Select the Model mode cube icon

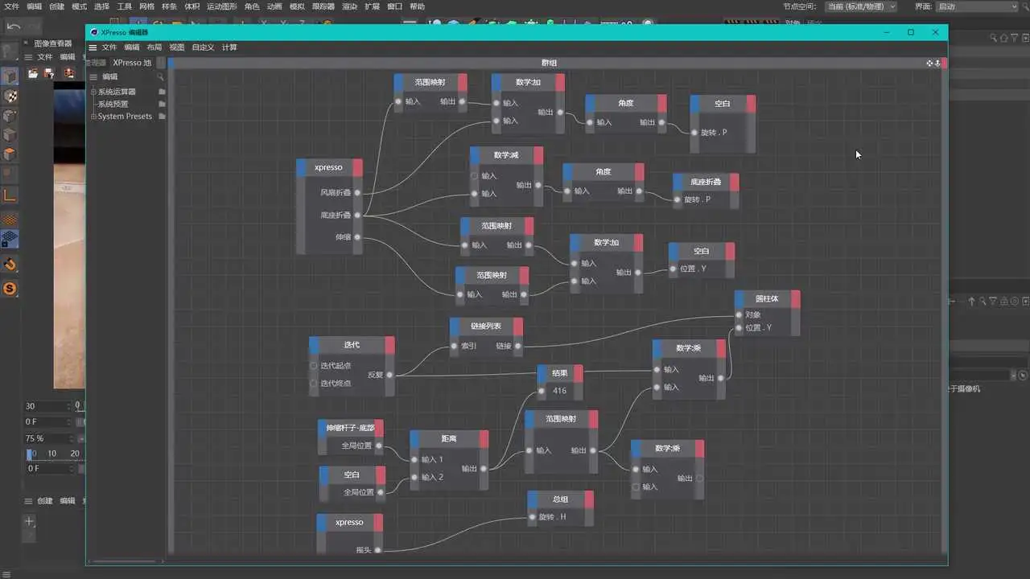coord(10,76)
